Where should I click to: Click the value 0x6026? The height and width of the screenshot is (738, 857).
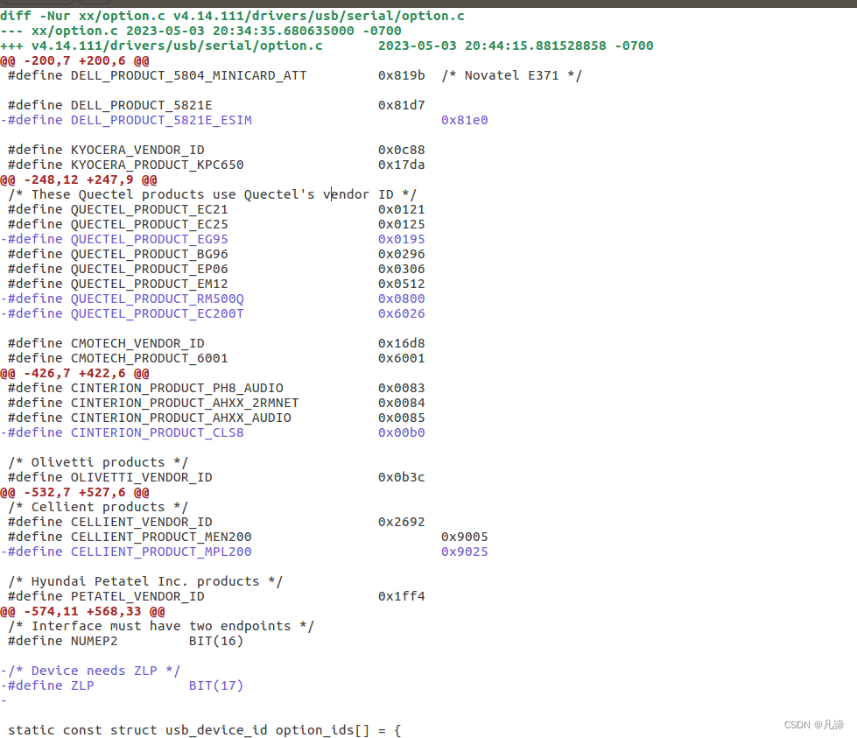point(401,313)
